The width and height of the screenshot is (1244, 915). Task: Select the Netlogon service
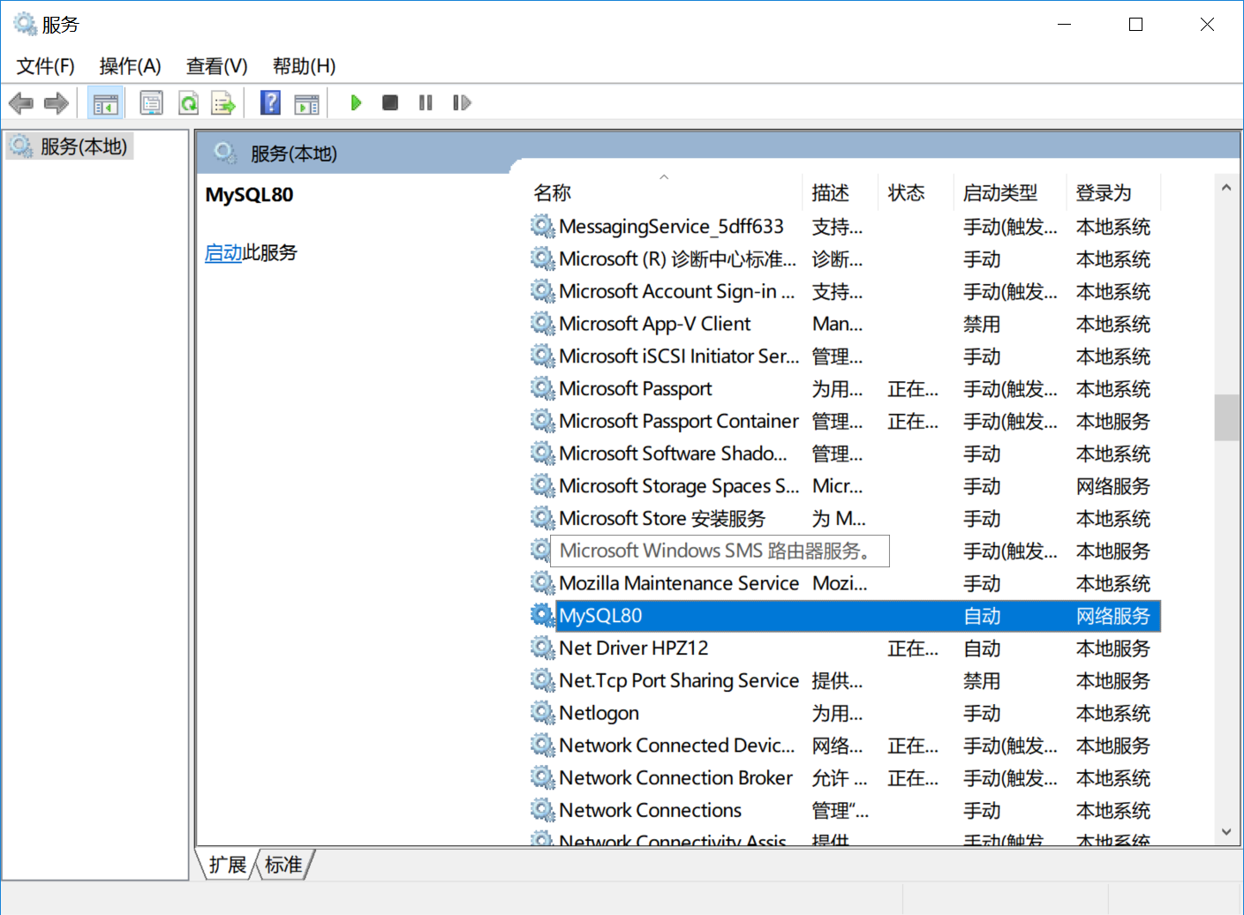tap(599, 713)
